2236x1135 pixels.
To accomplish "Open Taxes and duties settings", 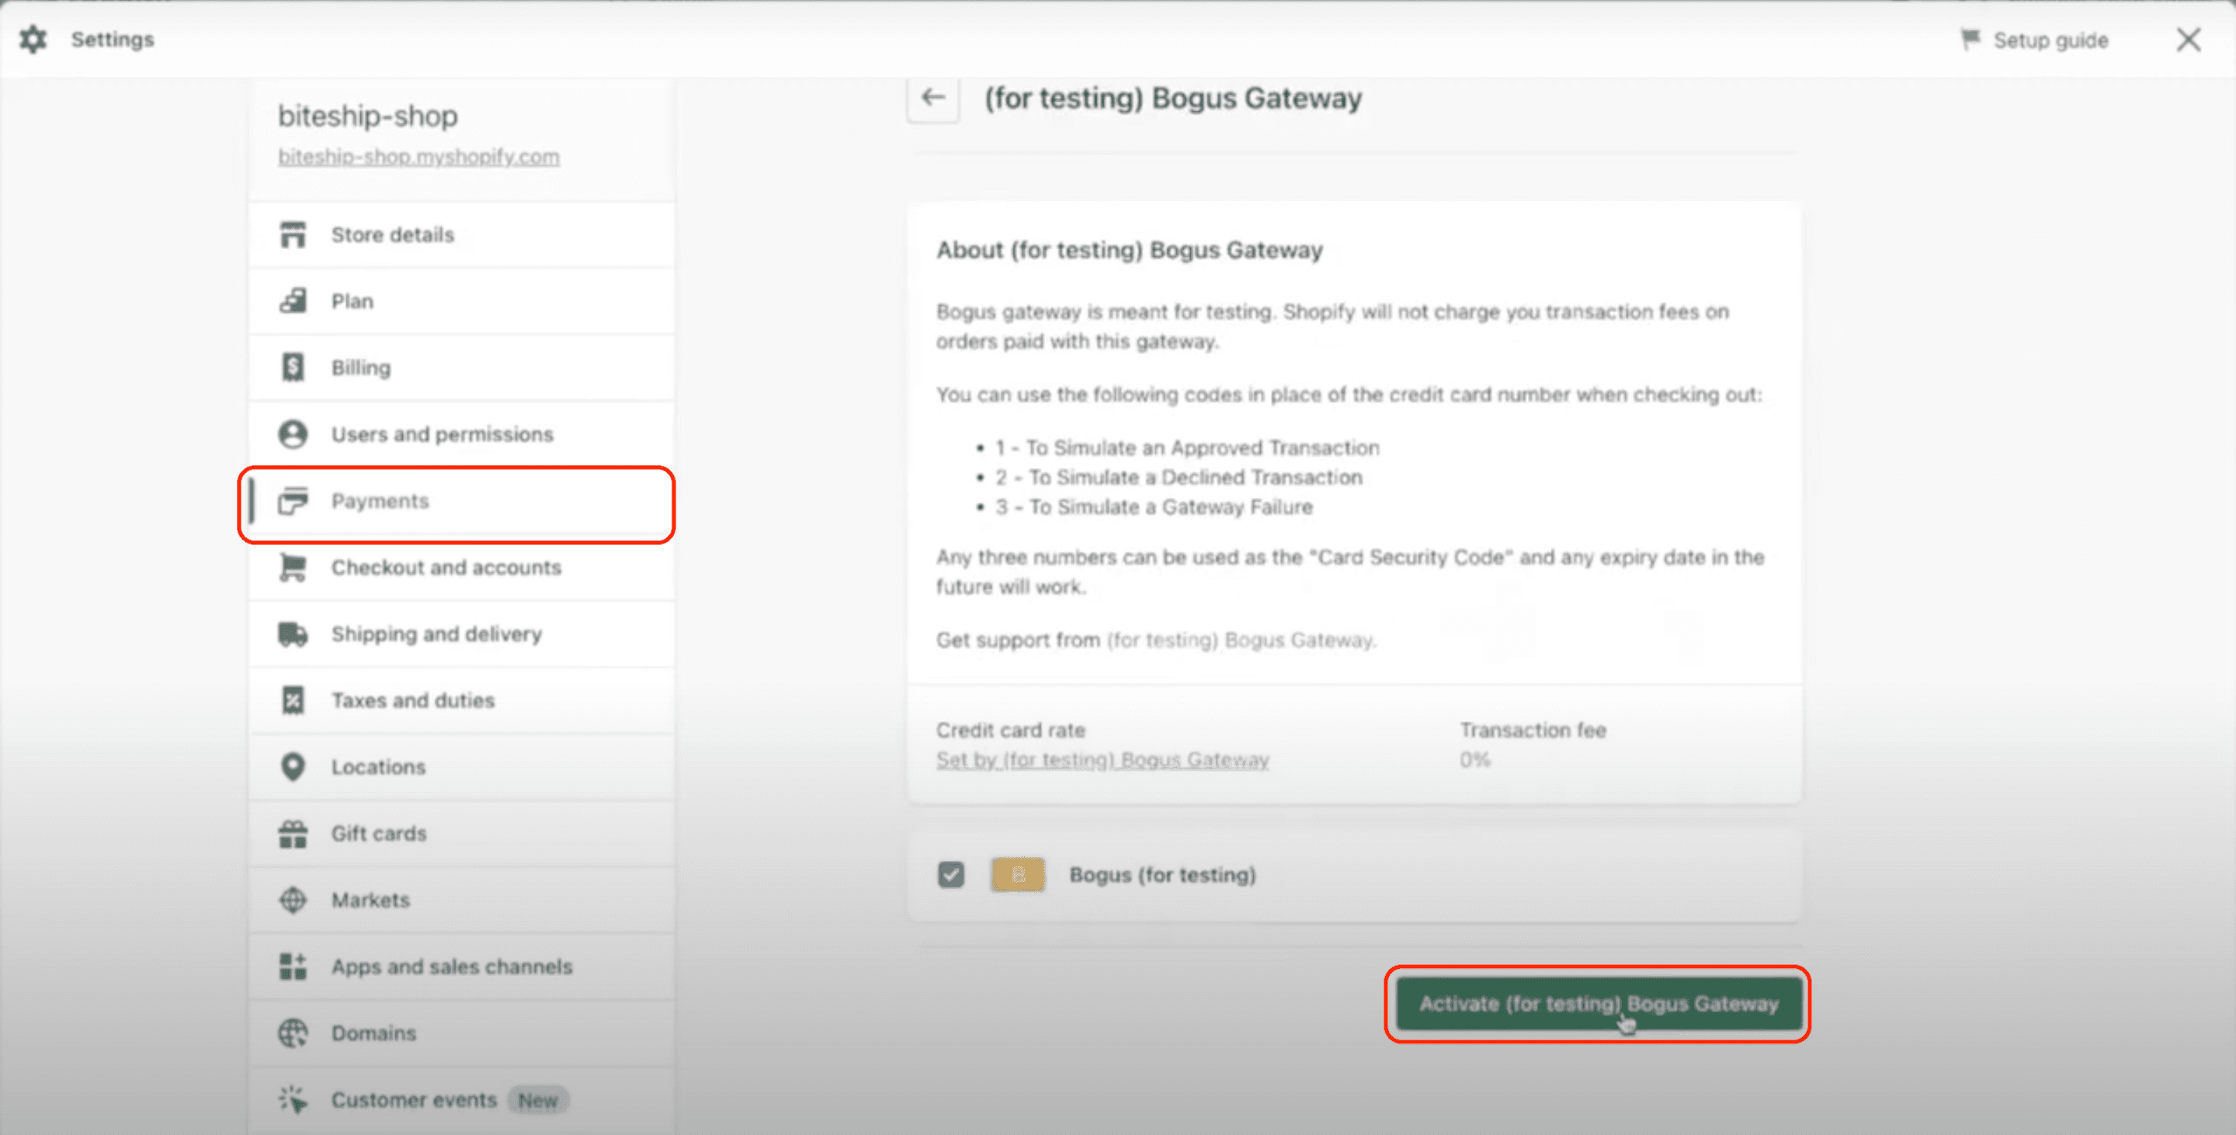I will coord(461,700).
